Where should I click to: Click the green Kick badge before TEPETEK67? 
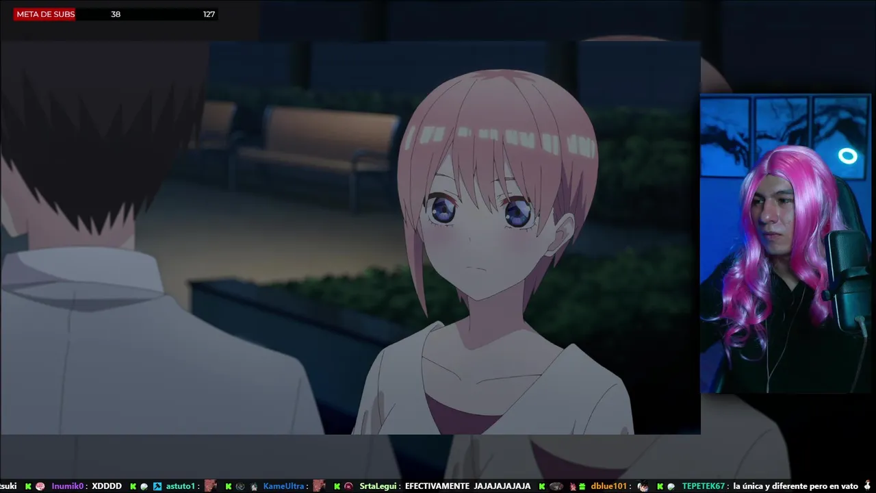[660, 486]
